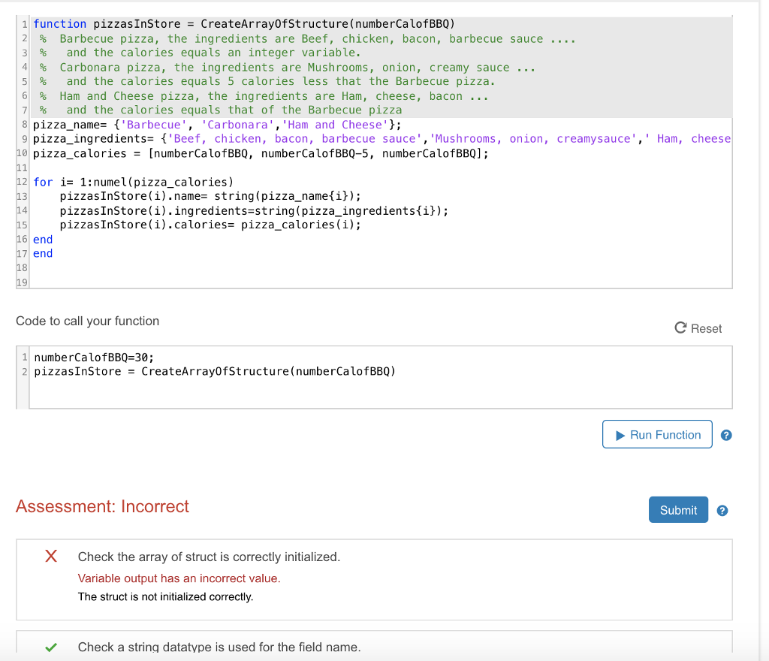This screenshot has height=661, width=769.
Task: Click the last 'end' keyword on line 17
Action: click(x=43, y=254)
